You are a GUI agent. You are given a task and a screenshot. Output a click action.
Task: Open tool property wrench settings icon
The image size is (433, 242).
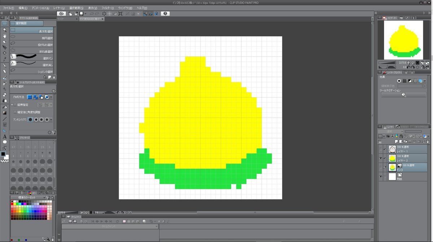tap(54, 132)
